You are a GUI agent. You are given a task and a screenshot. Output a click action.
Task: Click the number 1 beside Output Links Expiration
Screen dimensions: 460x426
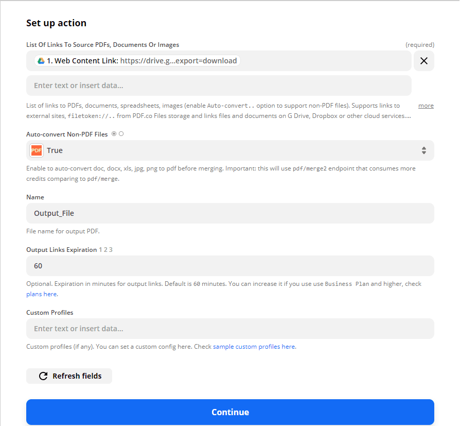tap(100, 250)
